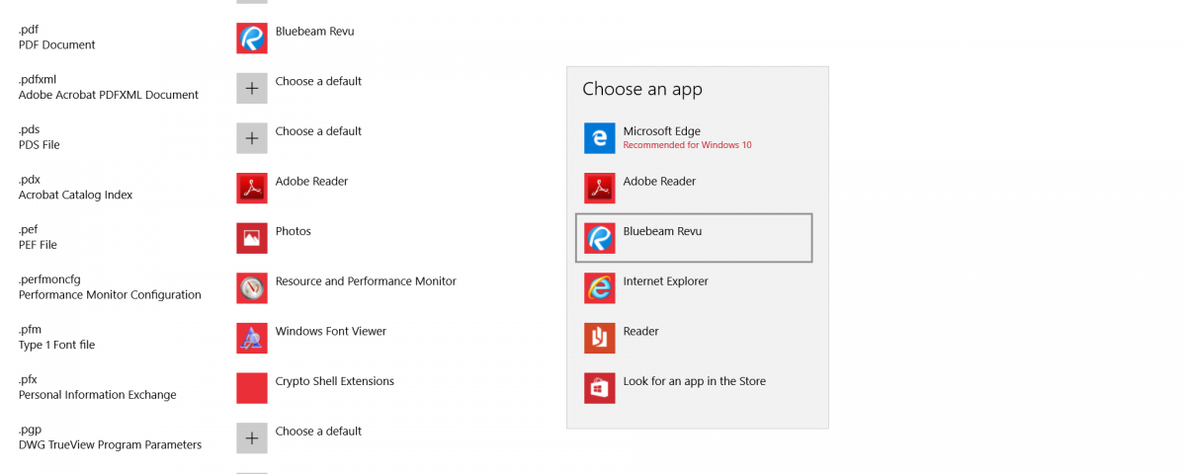Click the Store bag icon in chooser

(600, 388)
